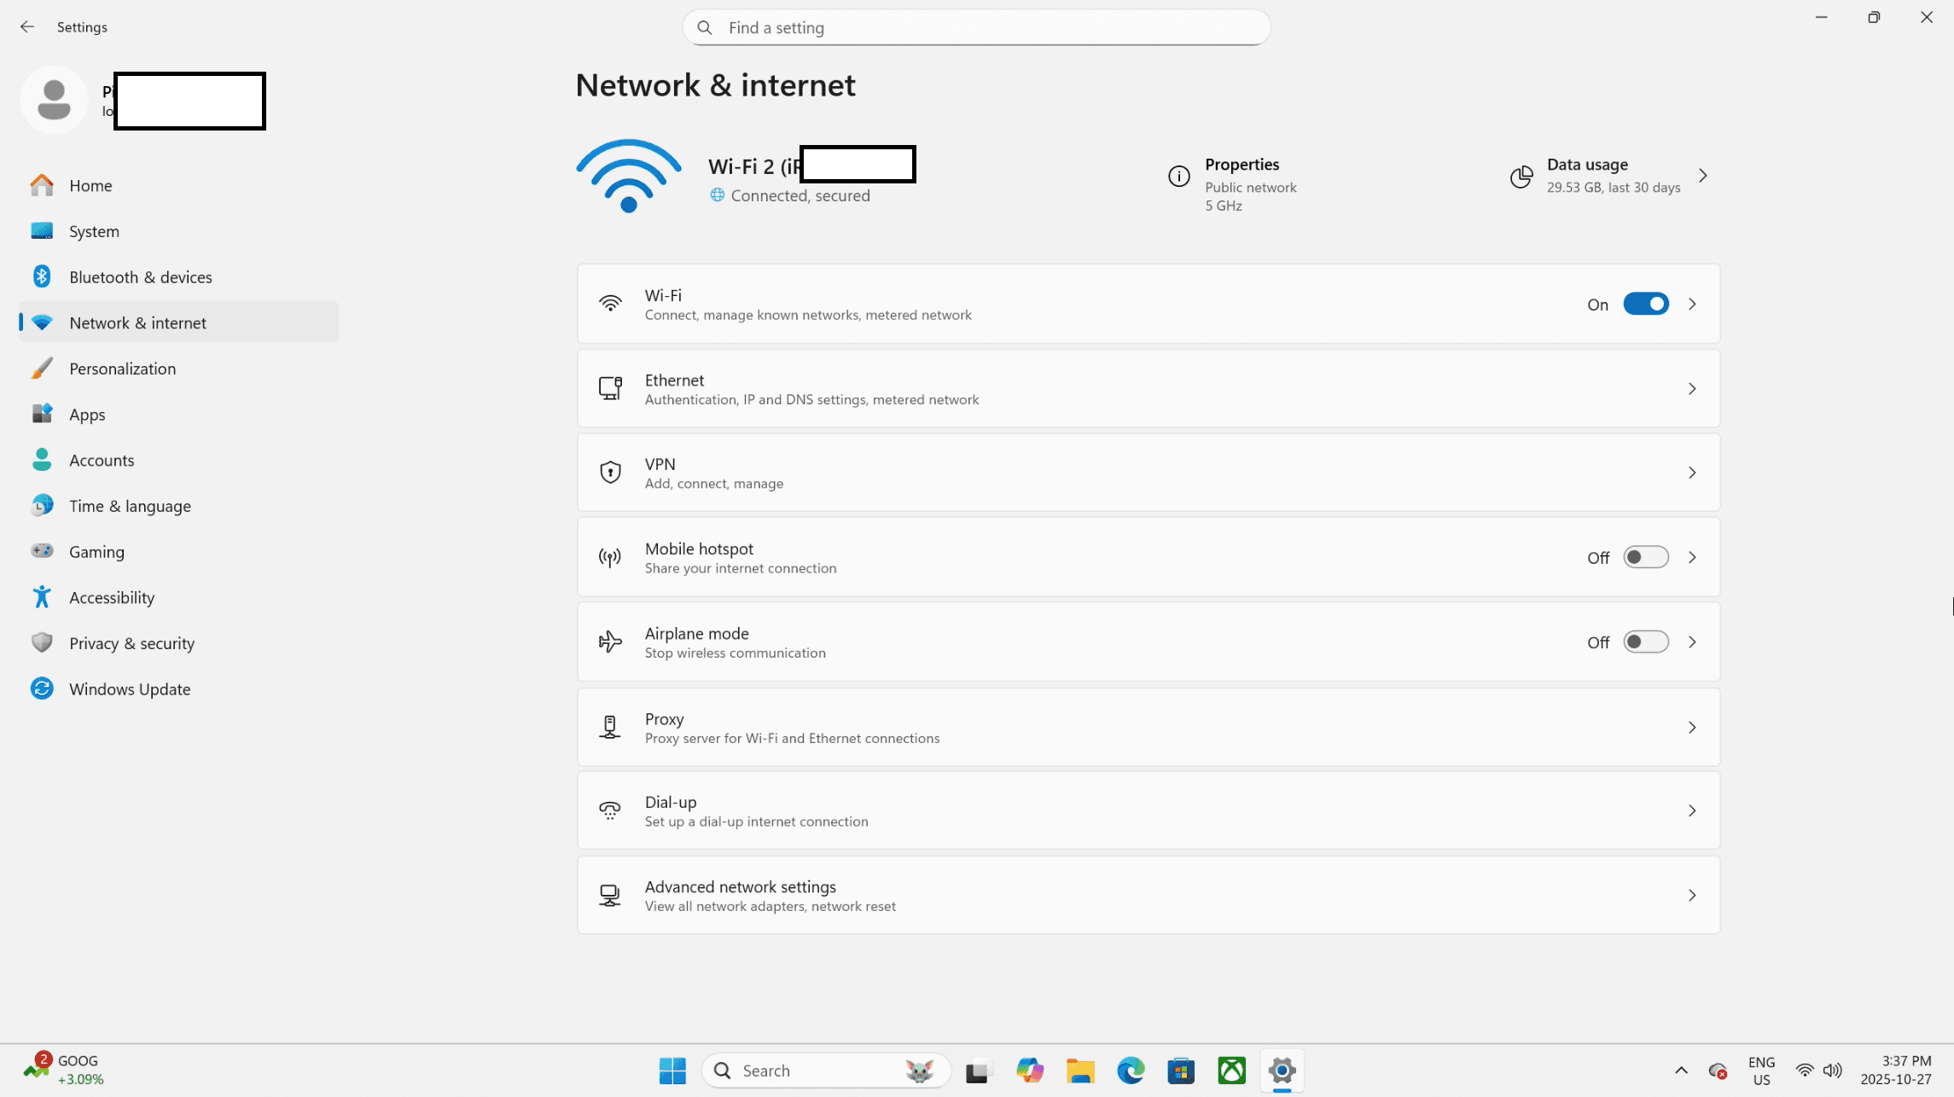Click the Proxy server icon
Image resolution: width=1954 pixels, height=1097 pixels.
point(610,728)
